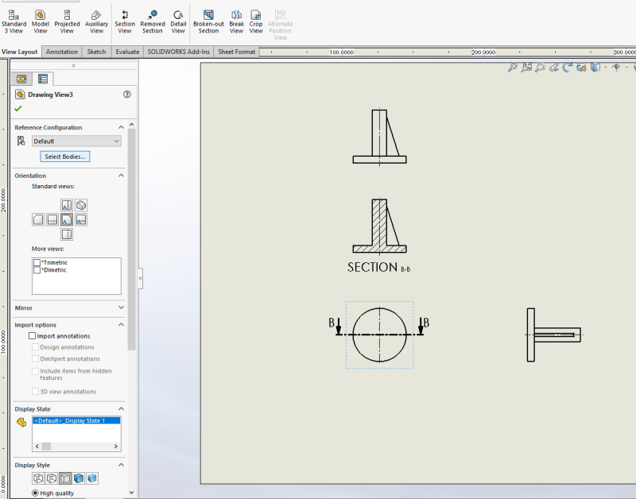Viewport: 636px width, 499px height.
Task: Use the Crop View tool
Action: [256, 22]
